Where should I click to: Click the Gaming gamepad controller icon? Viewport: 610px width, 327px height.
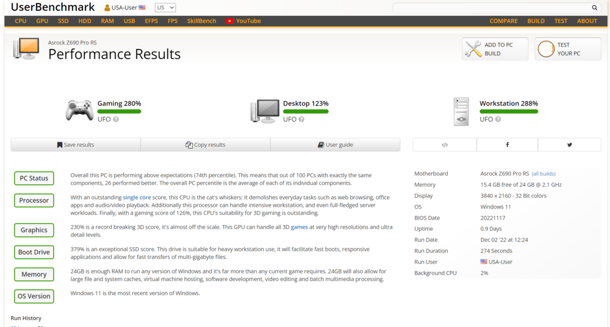click(x=79, y=110)
